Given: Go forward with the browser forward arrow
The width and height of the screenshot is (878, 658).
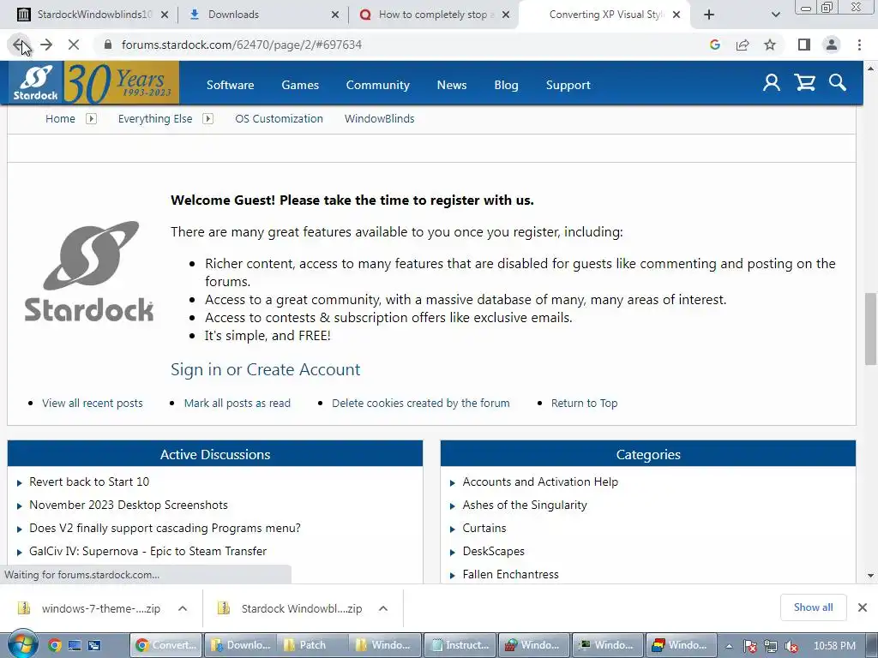Looking at the screenshot, I should [x=46, y=45].
